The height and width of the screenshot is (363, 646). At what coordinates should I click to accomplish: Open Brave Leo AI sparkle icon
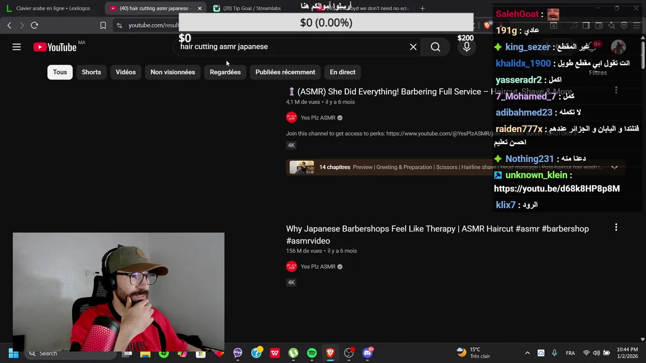(611, 25)
